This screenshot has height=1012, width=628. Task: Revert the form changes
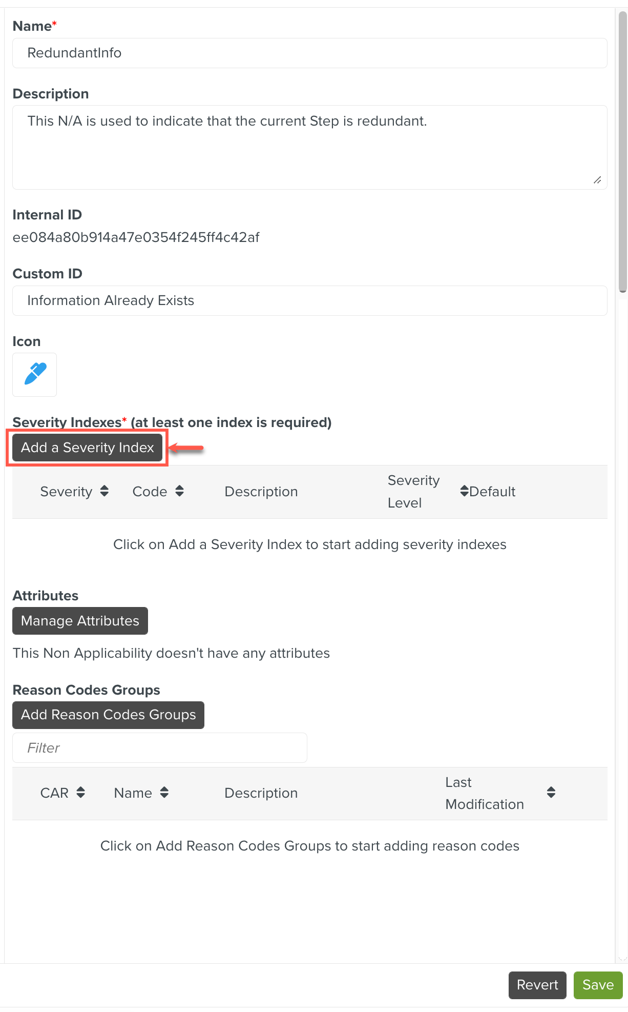(537, 985)
